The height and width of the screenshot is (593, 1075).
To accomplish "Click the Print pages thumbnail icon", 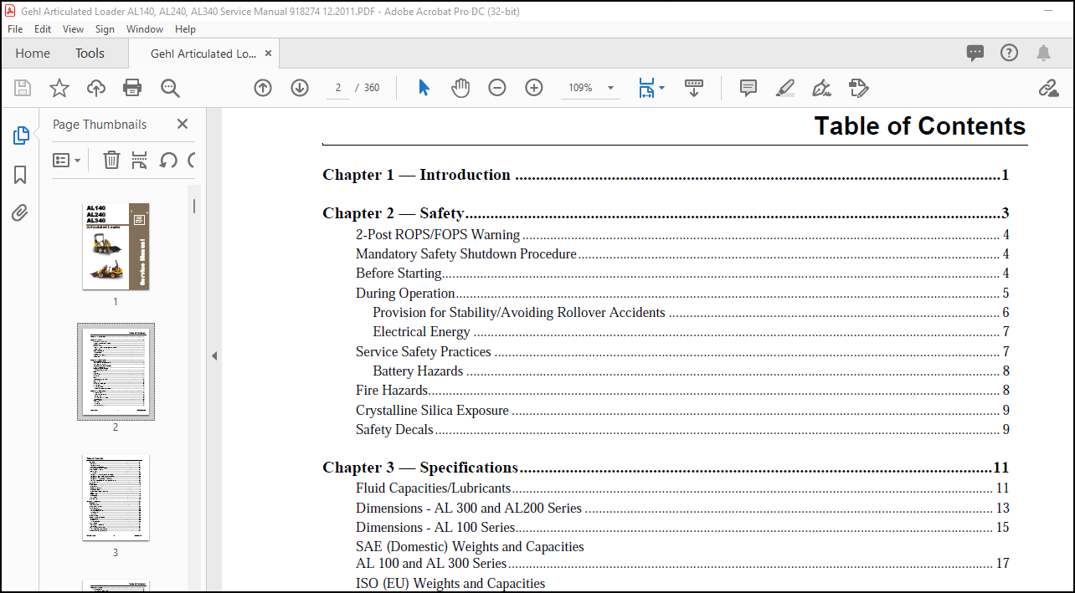I will 140,160.
